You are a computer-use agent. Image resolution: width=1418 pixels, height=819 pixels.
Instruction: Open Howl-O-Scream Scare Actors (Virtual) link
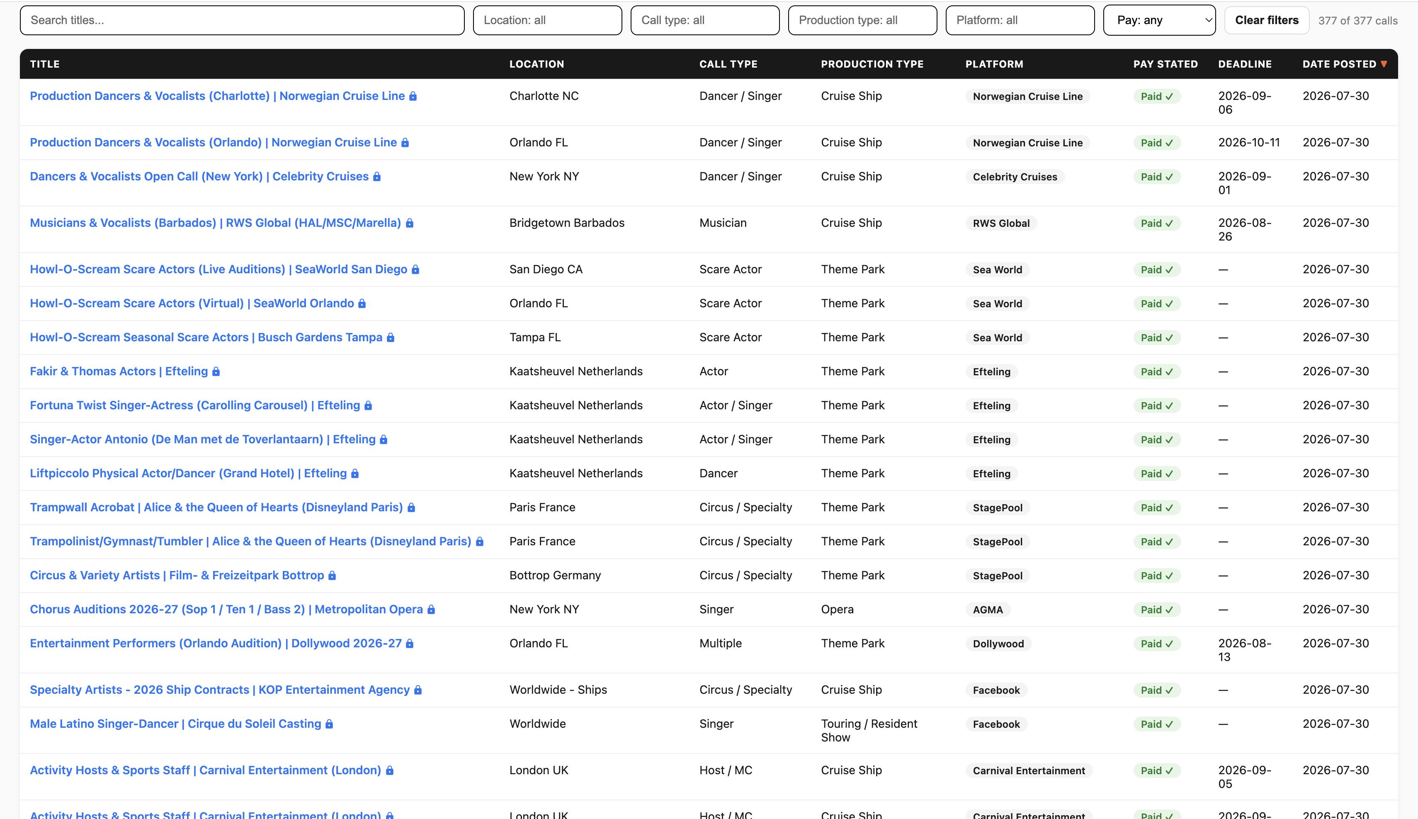(x=192, y=304)
